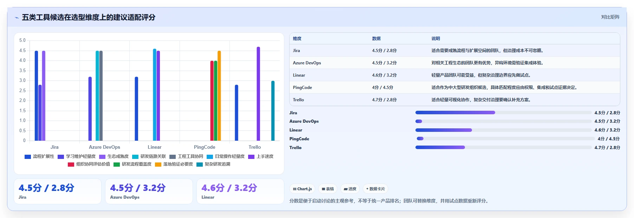Click the Jira description about 治理成本
This screenshot has height=218, width=634.
coord(488,51)
